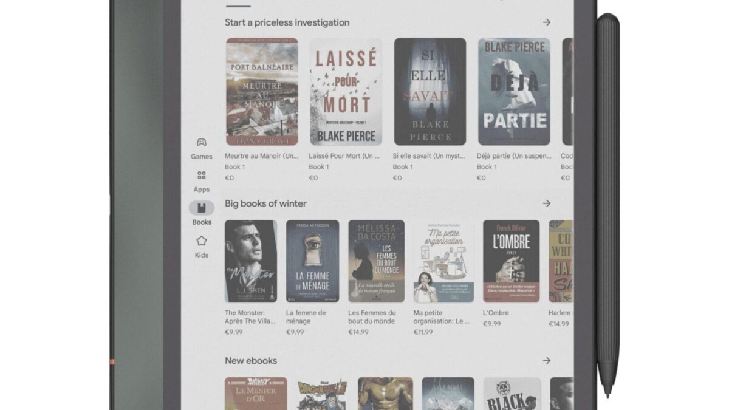Expand 'New ebooks' section arrow
729x410 pixels.
[x=547, y=360]
